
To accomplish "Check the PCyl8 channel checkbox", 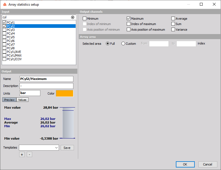I will (x=4, y=48).
